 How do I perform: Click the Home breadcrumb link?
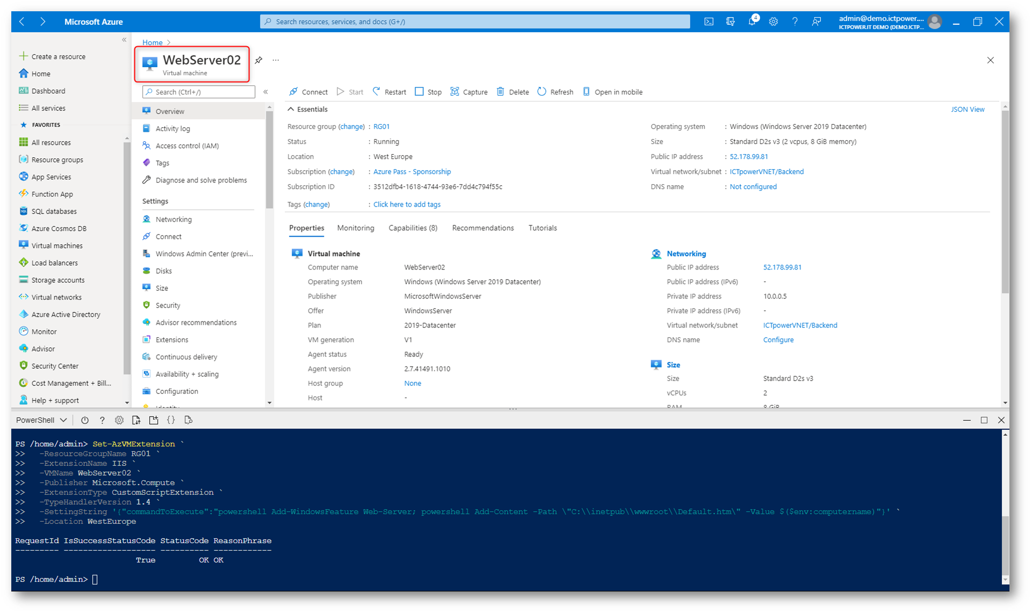point(153,42)
